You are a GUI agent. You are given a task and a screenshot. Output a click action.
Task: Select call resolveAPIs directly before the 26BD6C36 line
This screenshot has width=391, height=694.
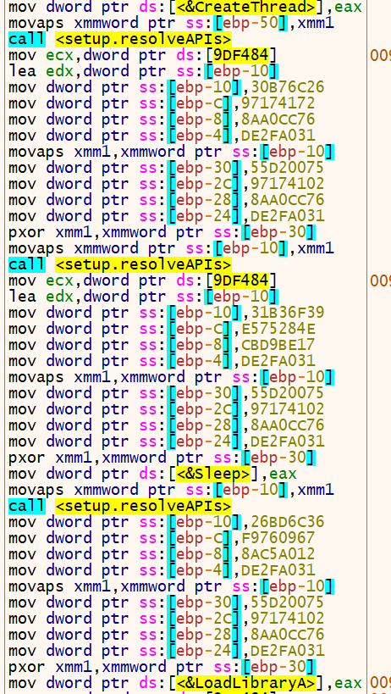(119, 505)
